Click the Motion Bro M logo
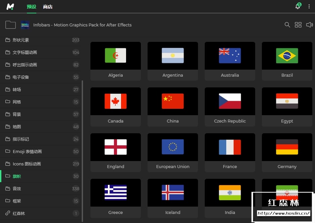This screenshot has height=223, width=315. 10,7
